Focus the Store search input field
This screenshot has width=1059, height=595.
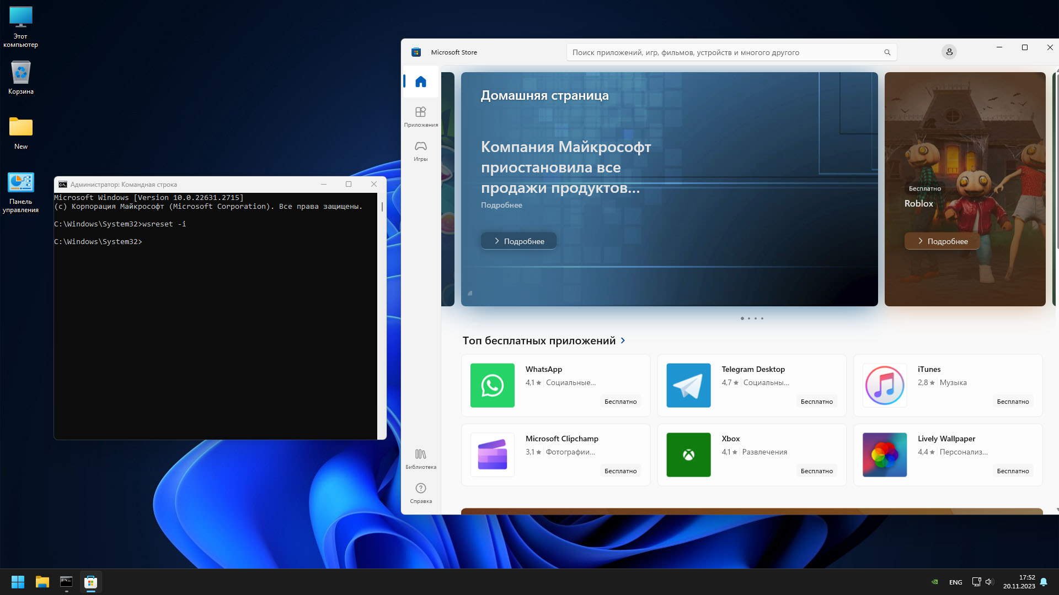(x=717, y=52)
